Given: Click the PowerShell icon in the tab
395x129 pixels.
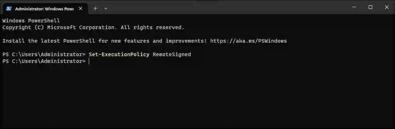Looking at the screenshot, I should (9, 9).
